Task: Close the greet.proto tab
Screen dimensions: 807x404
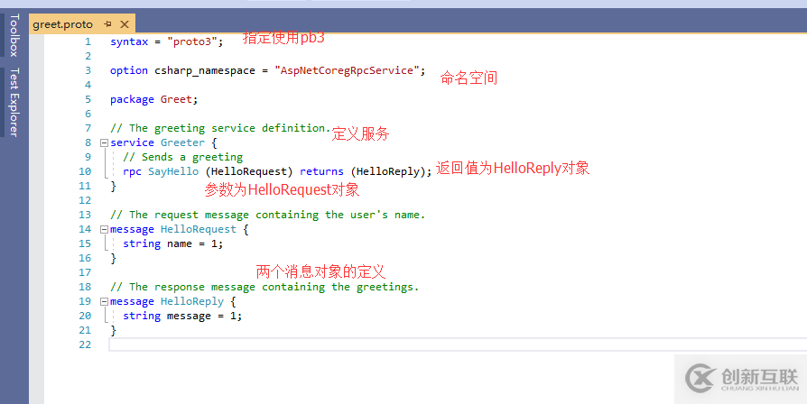Action: (x=124, y=24)
